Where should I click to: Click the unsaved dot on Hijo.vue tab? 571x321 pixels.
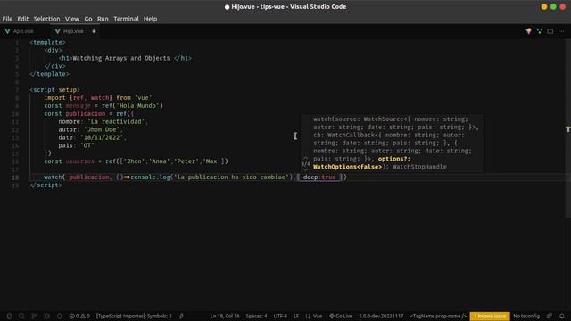[x=94, y=31]
